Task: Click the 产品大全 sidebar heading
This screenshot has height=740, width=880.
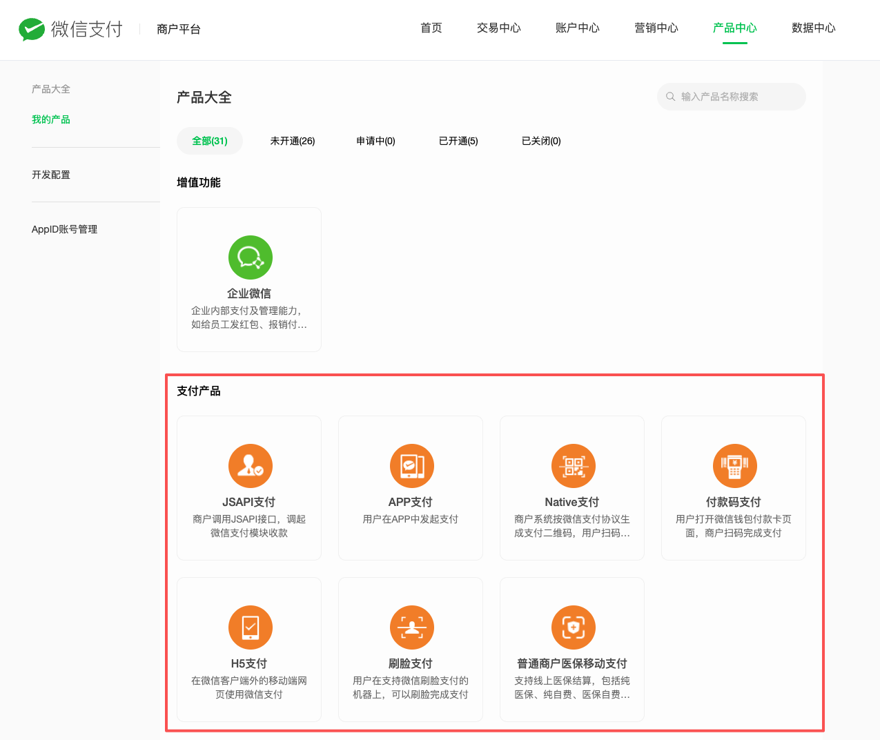Action: pos(51,89)
